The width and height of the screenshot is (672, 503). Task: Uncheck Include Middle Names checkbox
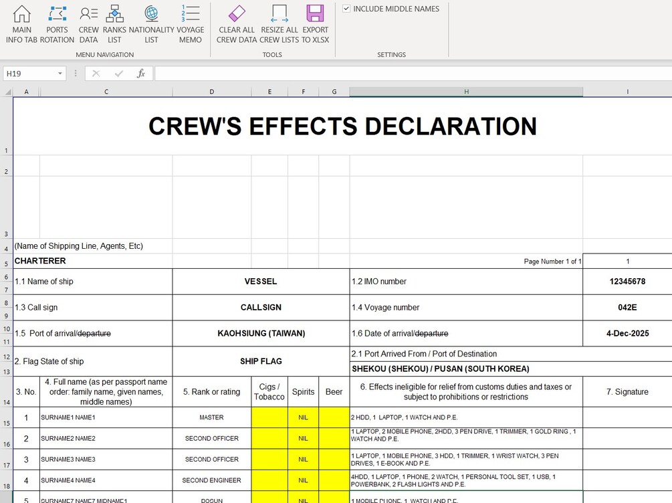[346, 9]
